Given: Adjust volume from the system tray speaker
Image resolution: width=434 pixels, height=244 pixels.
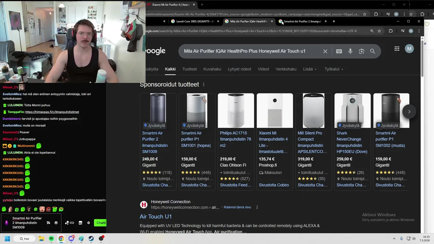Looking at the screenshot, I should click(x=414, y=239).
